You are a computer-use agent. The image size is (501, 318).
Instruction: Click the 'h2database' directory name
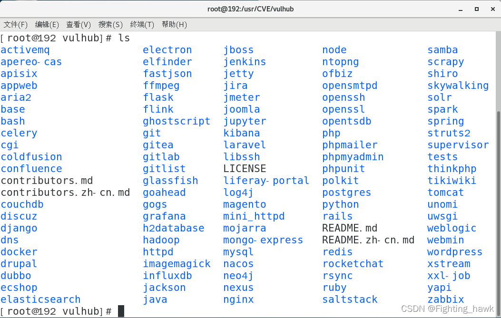coord(174,228)
